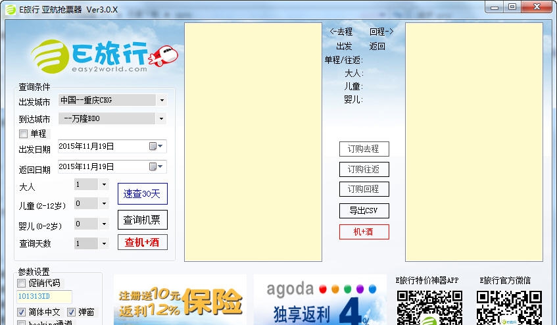Image resolution: width=557 pixels, height=325 pixels.
Task: Click the 订购回程 button
Action: (364, 189)
